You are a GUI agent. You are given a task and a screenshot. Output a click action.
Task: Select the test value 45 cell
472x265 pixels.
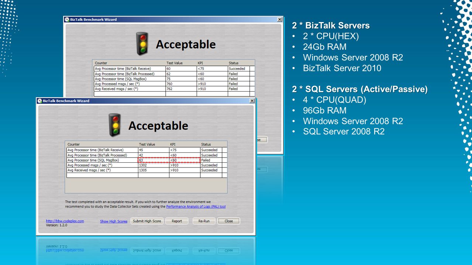pyautogui.click(x=154, y=150)
